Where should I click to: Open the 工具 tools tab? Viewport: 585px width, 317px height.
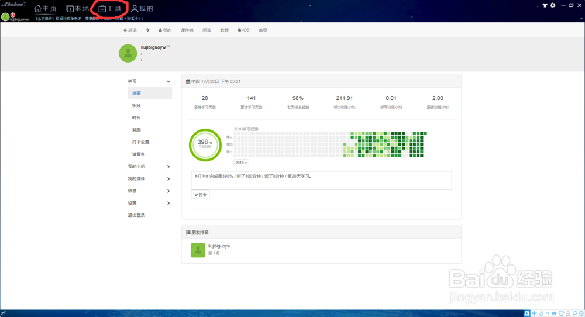tap(110, 8)
